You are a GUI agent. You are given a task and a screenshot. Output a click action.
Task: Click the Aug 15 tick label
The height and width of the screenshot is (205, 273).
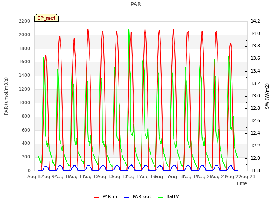pos(134,176)
